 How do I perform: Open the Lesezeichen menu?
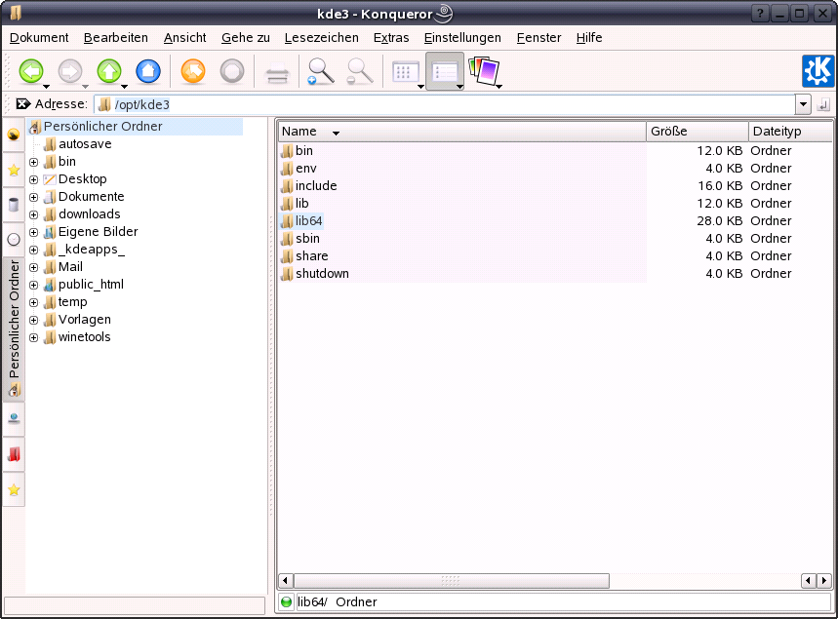click(x=322, y=38)
